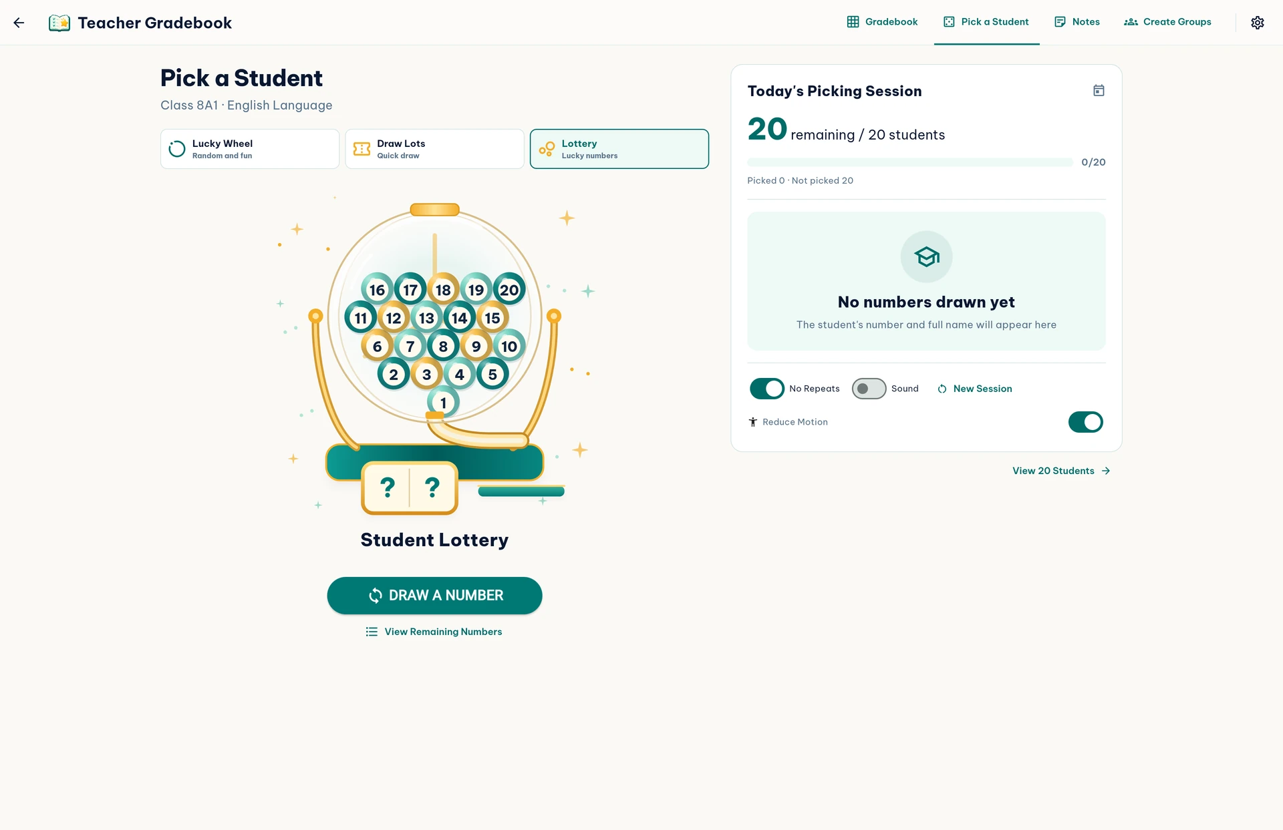Click lottery ball number 18
The image size is (1283, 830).
pos(443,290)
